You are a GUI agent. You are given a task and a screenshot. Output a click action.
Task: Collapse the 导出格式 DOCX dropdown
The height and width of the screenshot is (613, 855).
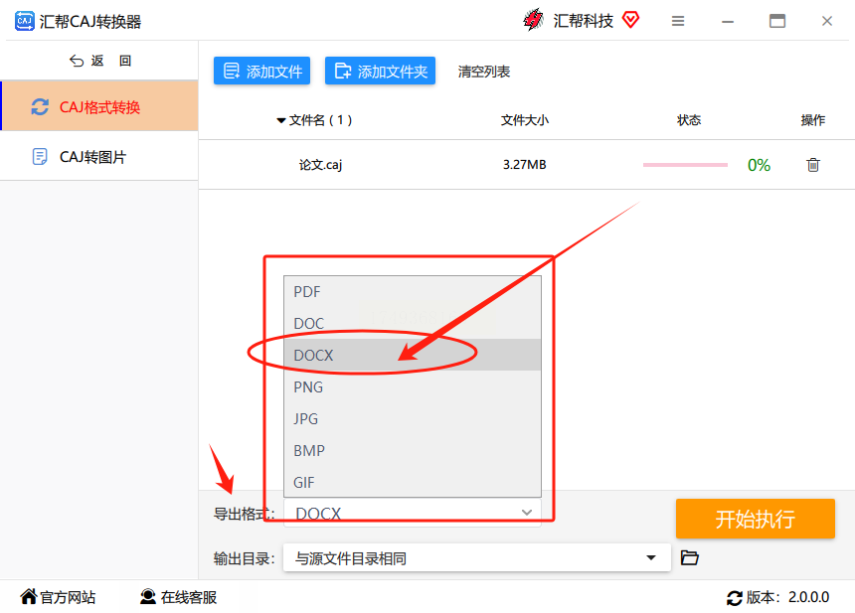[413, 513]
